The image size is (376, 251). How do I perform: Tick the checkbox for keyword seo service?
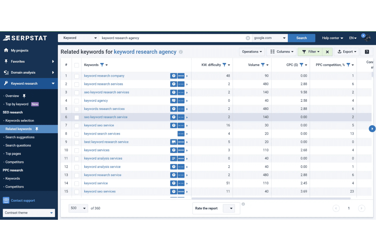point(76,126)
